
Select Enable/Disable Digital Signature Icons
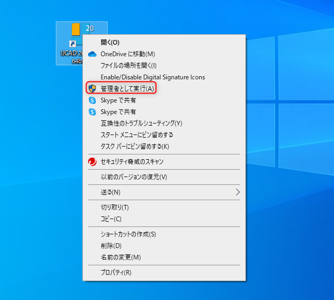tap(164, 77)
